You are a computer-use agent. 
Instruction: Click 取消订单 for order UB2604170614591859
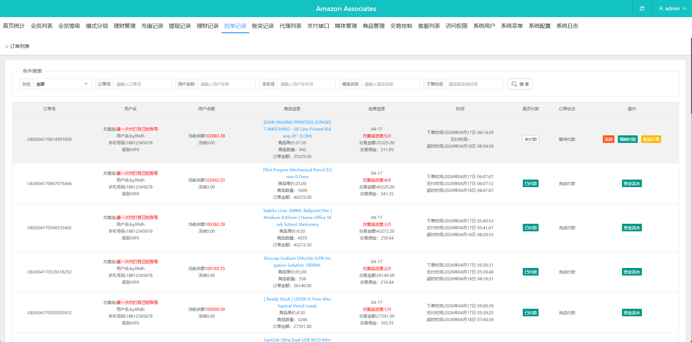pos(651,139)
